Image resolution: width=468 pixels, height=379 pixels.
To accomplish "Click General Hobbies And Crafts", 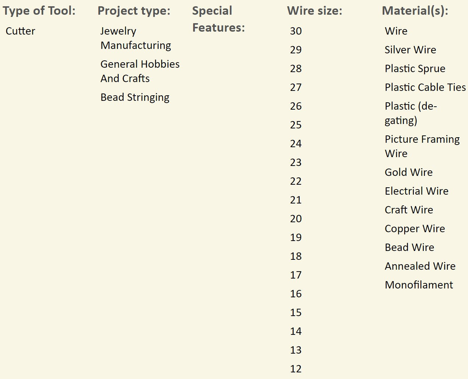I will [x=140, y=71].
